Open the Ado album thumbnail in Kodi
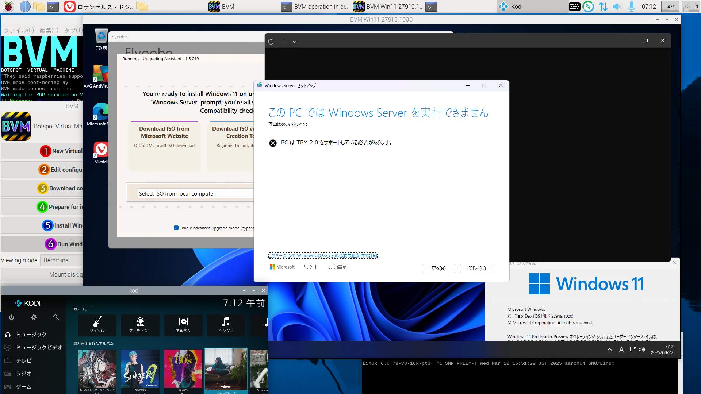 click(97, 369)
